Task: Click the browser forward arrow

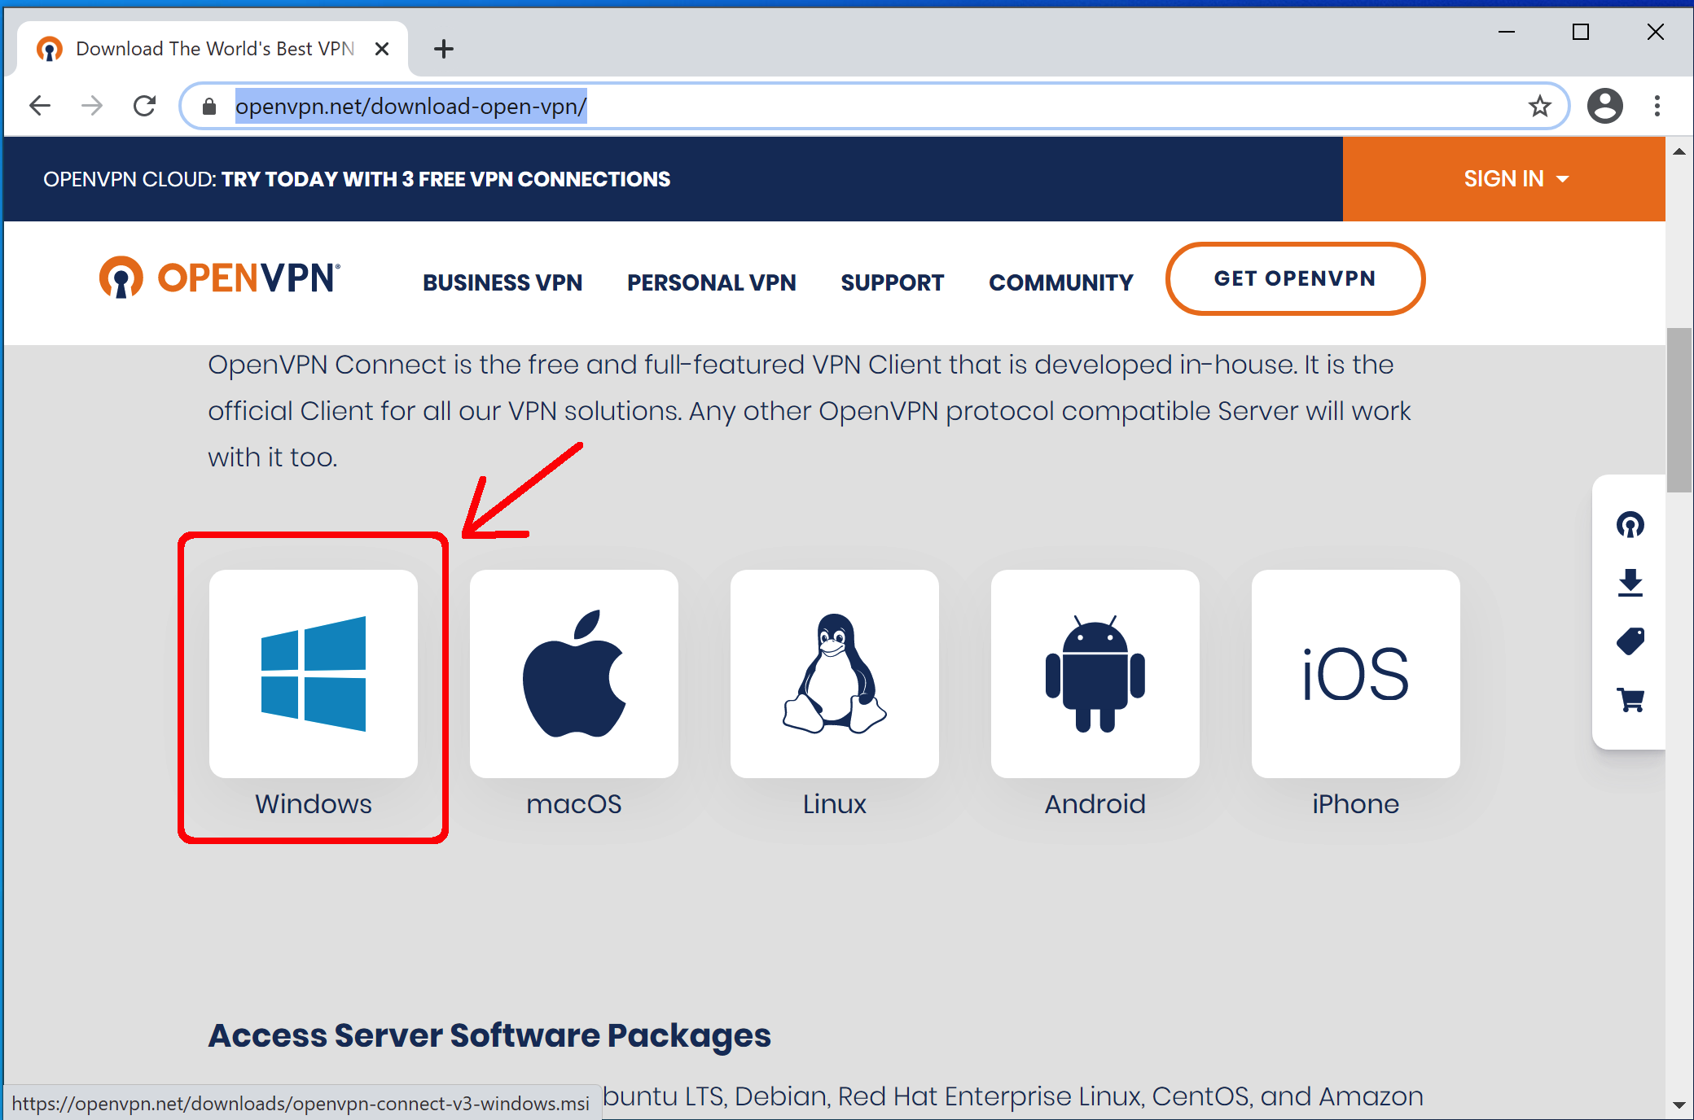Action: pyautogui.click(x=92, y=106)
